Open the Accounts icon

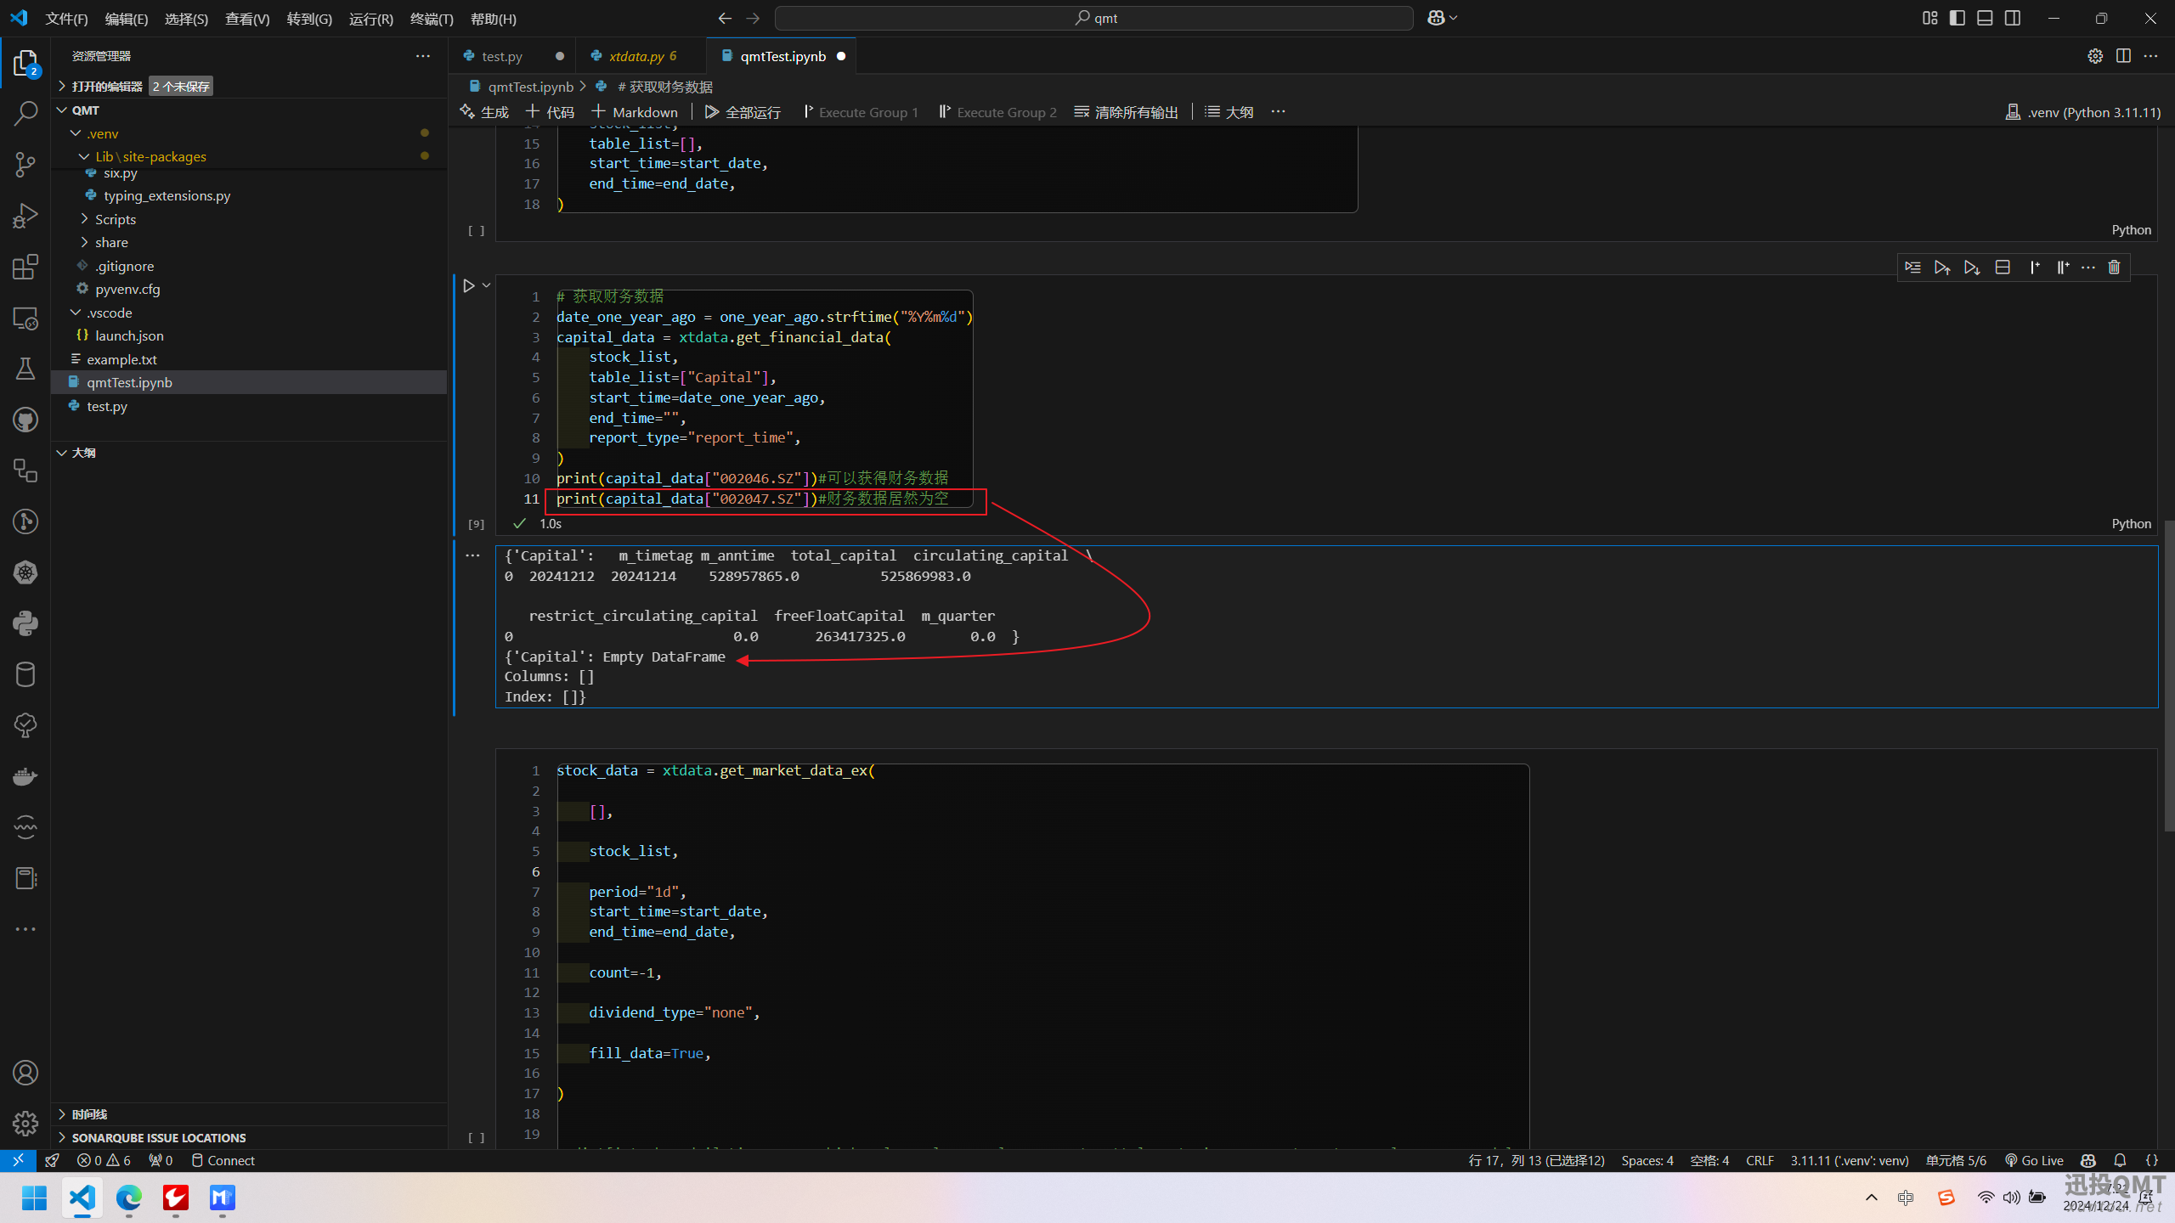tap(25, 1073)
